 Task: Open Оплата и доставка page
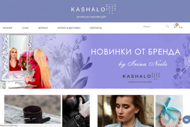click(69, 28)
